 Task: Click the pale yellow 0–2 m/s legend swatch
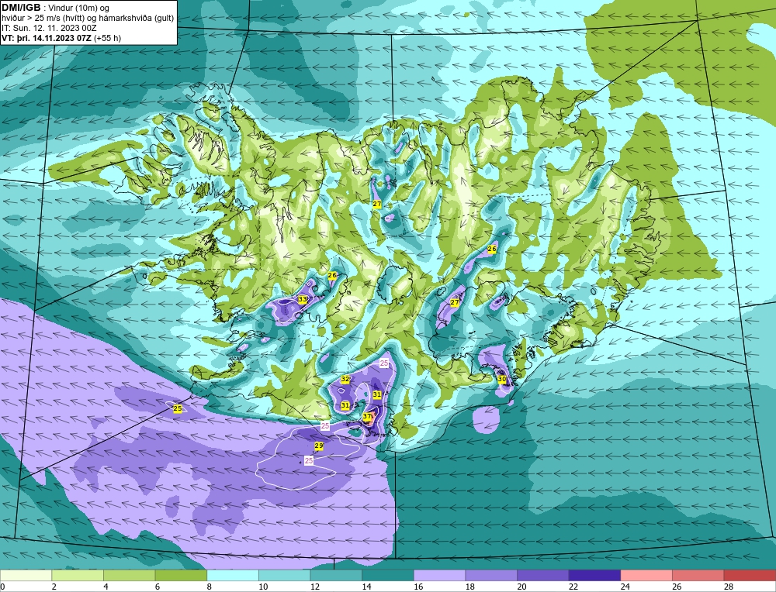pos(26,575)
